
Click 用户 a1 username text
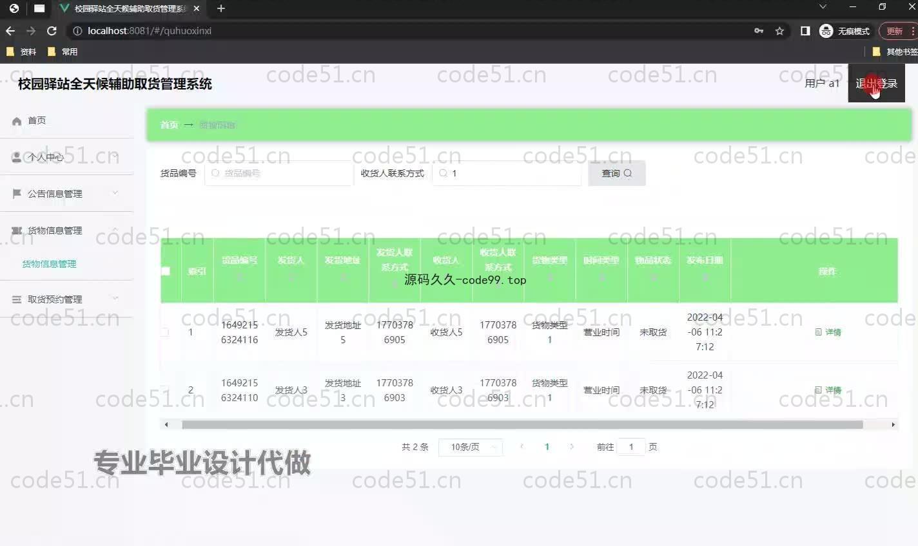822,83
